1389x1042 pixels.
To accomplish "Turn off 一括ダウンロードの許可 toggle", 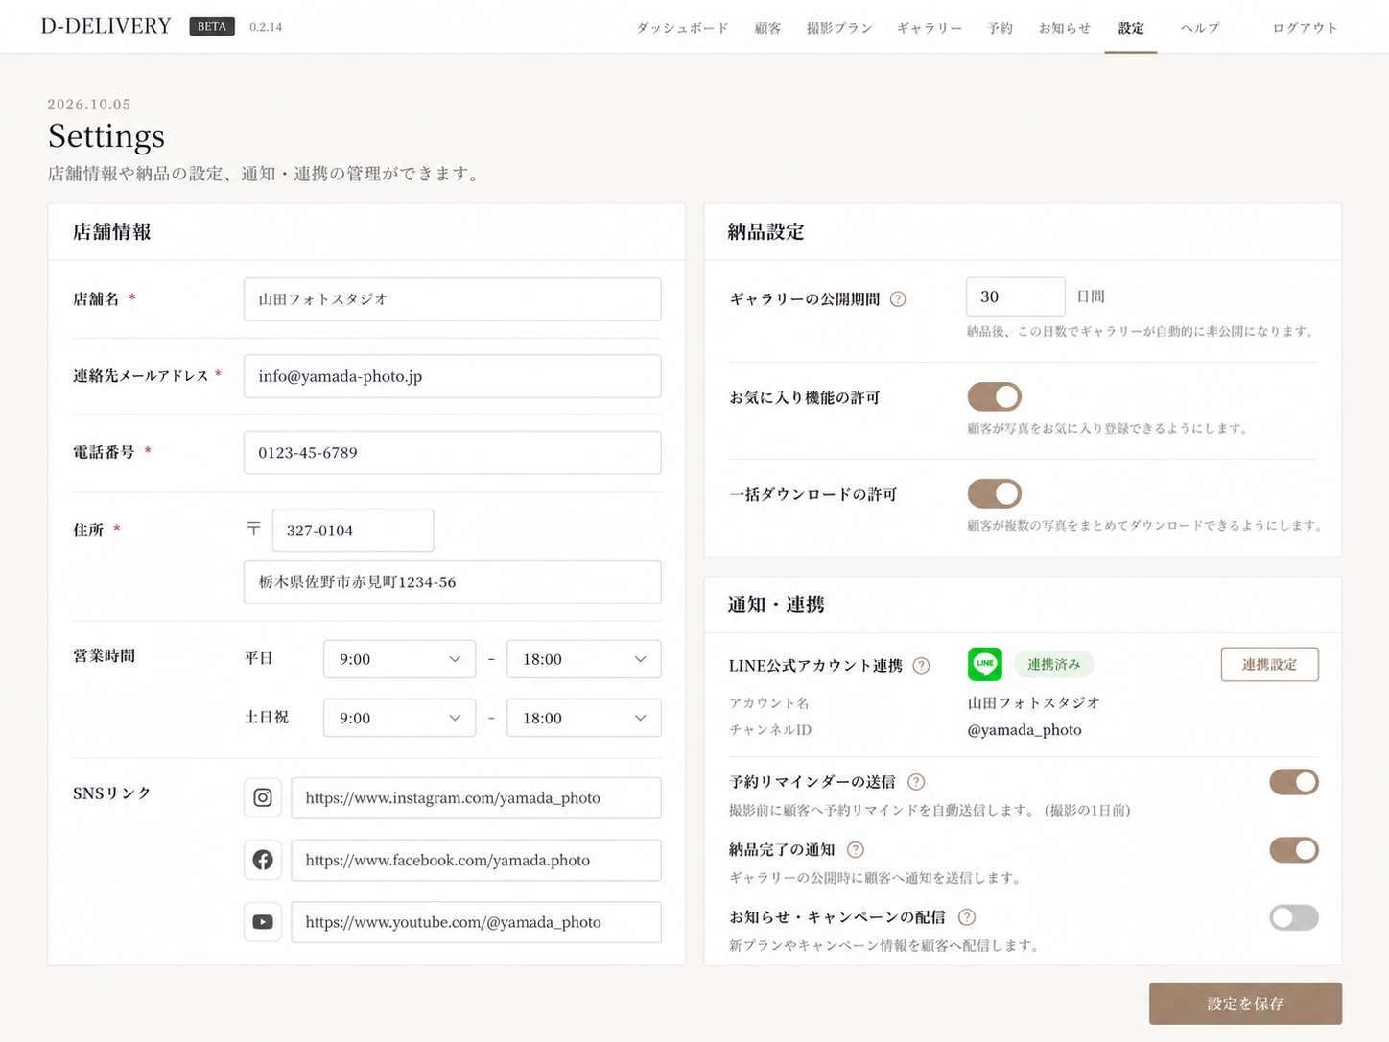I will [x=994, y=493].
